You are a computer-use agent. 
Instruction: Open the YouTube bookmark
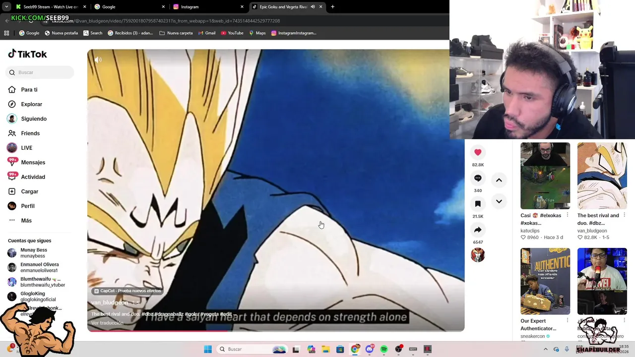point(232,33)
